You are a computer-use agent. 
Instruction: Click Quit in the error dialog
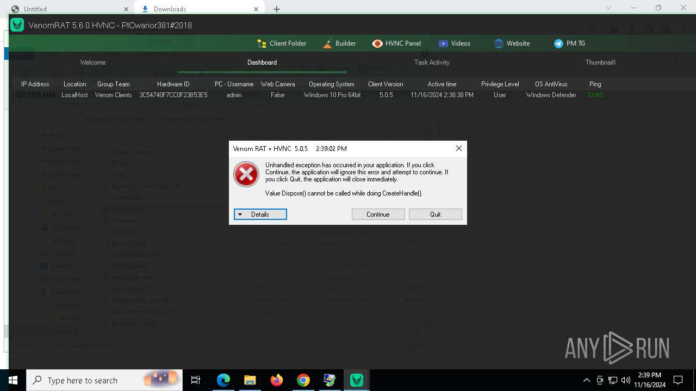point(436,215)
